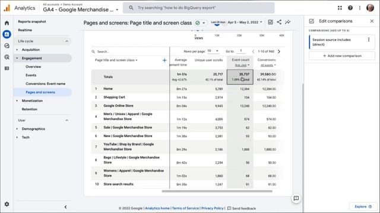Open the Help question mark icon
This screenshot has height=213, width=380.
[x=350, y=8]
